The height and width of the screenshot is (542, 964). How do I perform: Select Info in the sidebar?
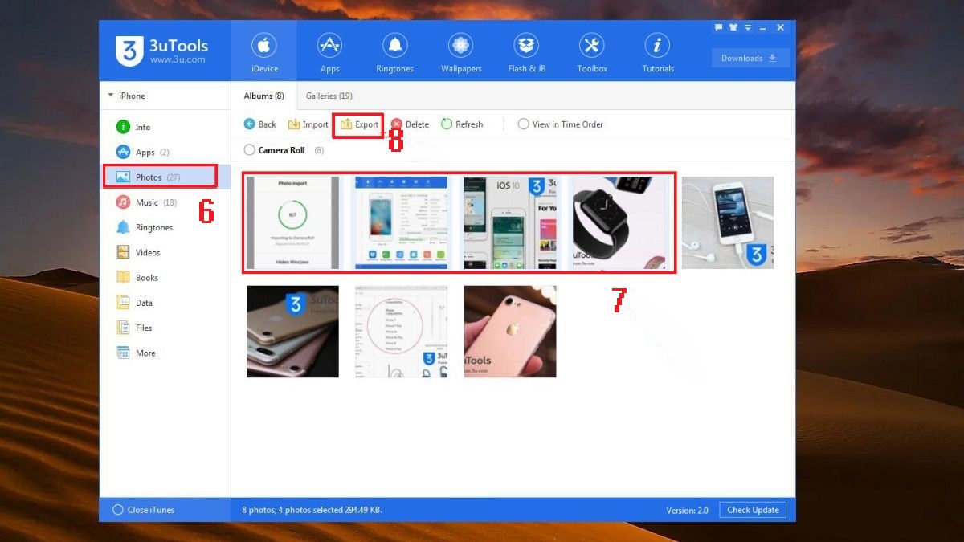coord(165,127)
